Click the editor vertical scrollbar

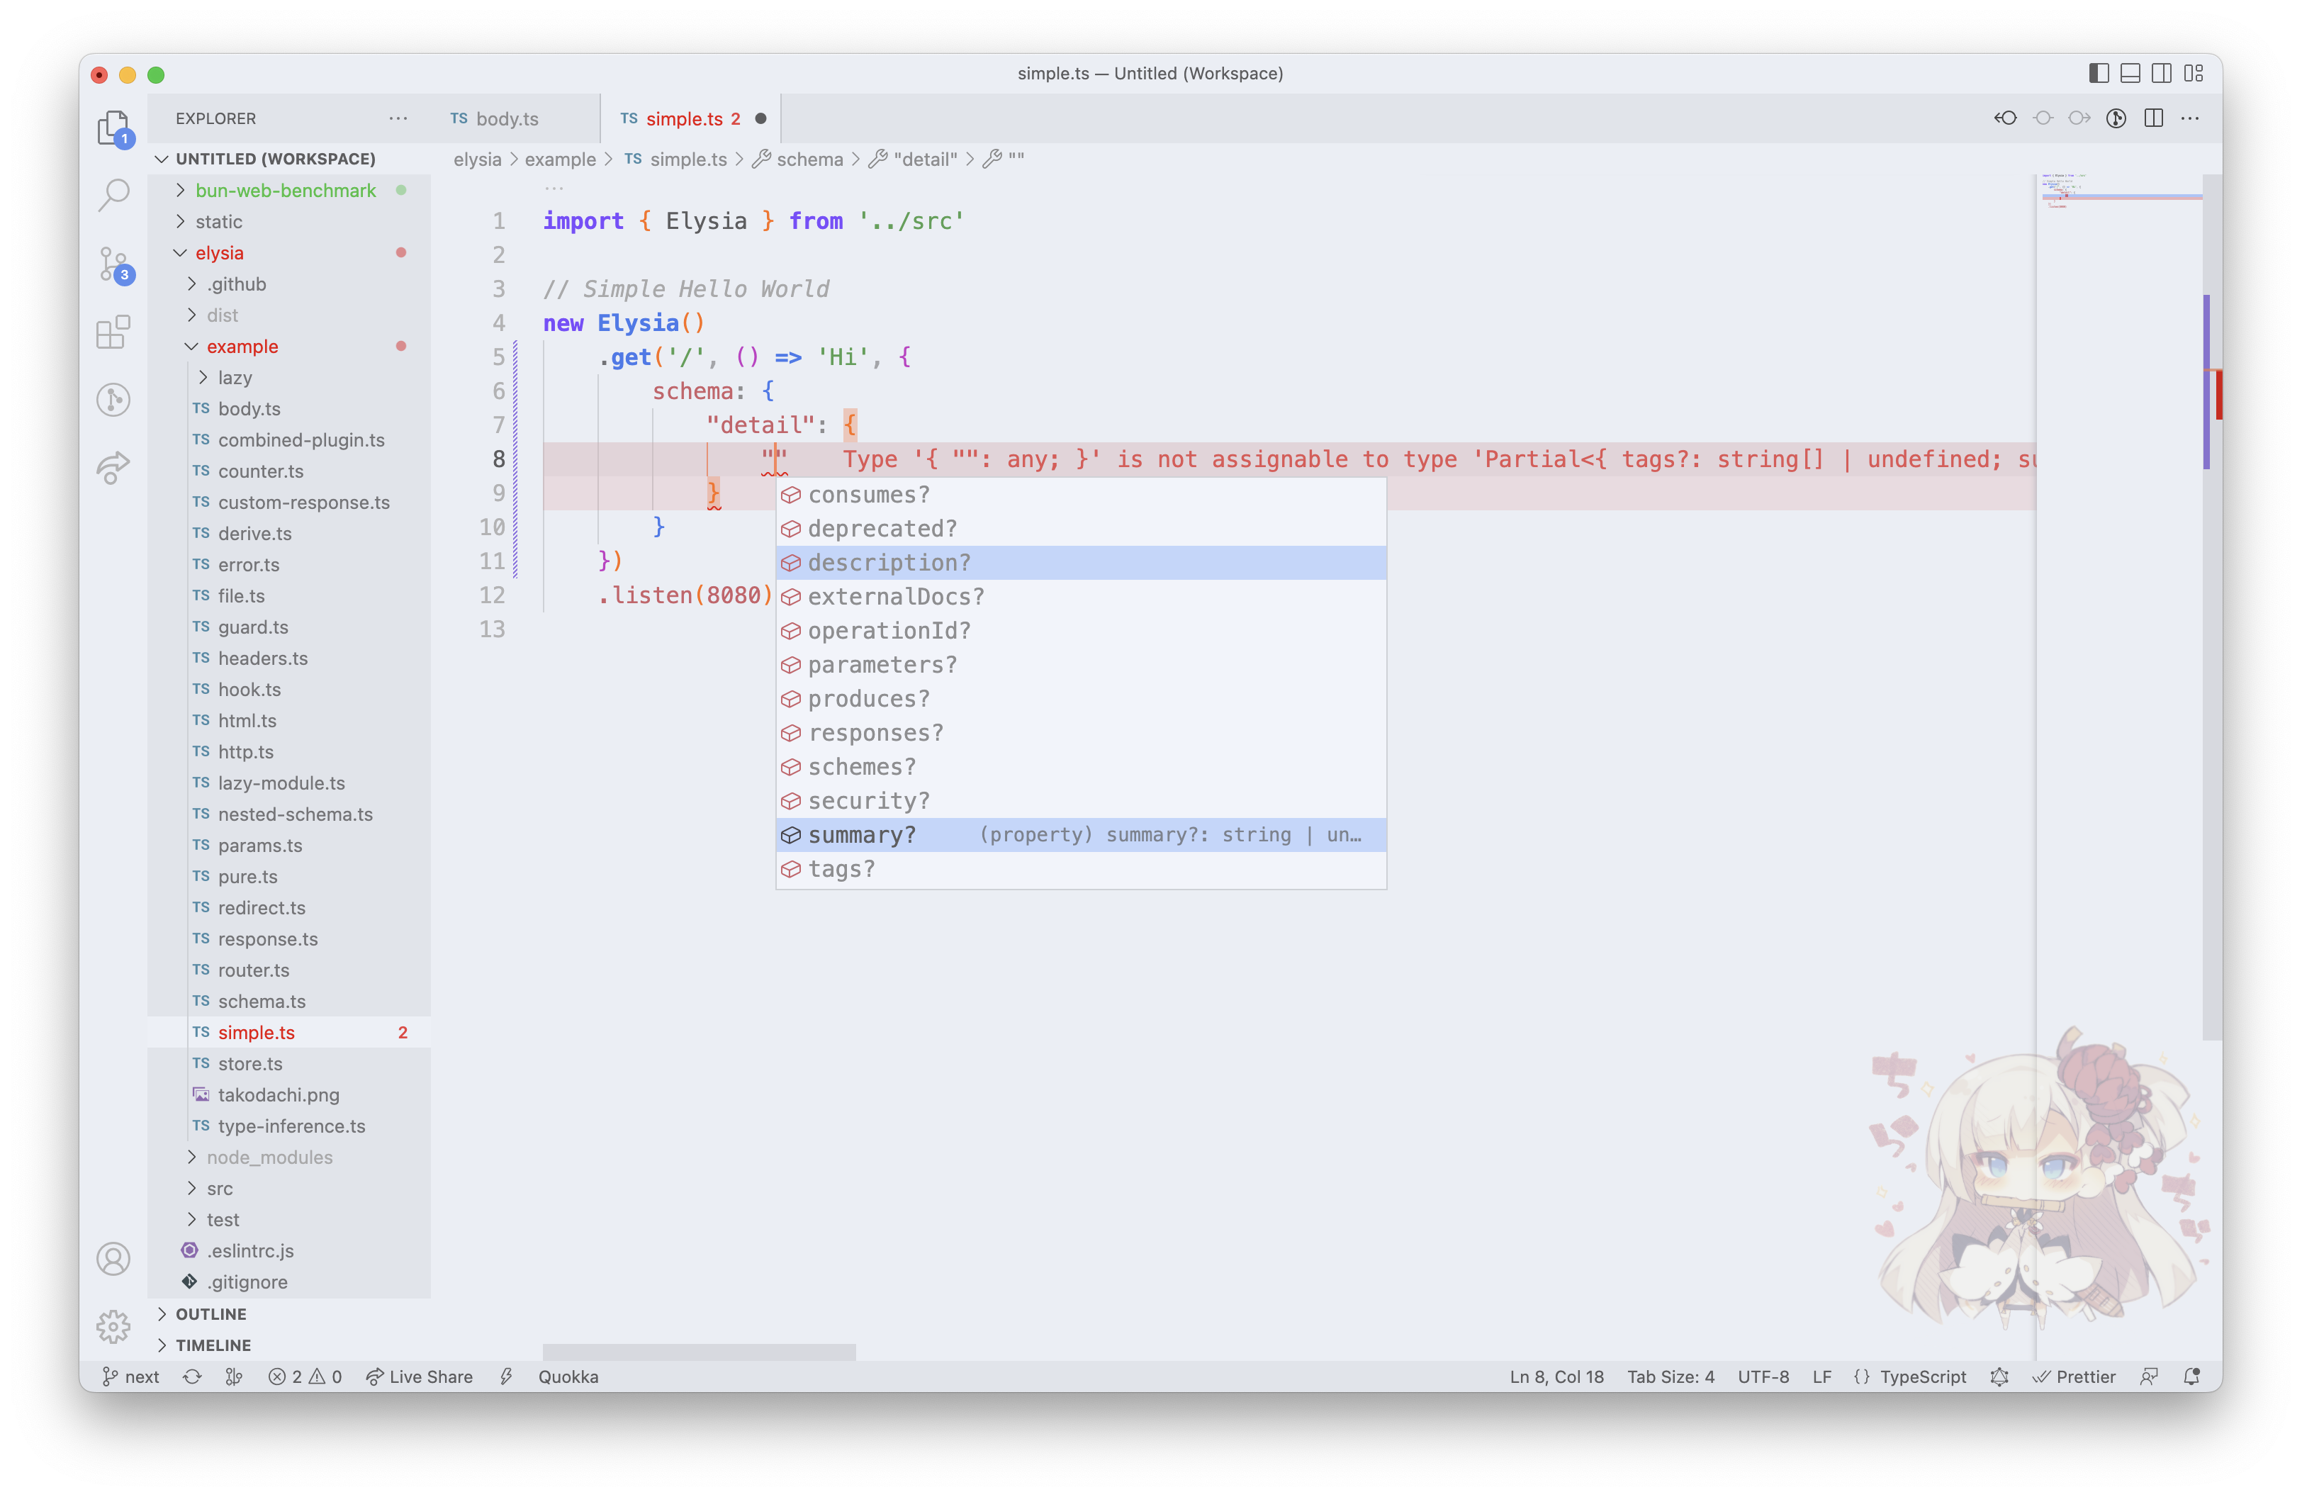(2212, 606)
